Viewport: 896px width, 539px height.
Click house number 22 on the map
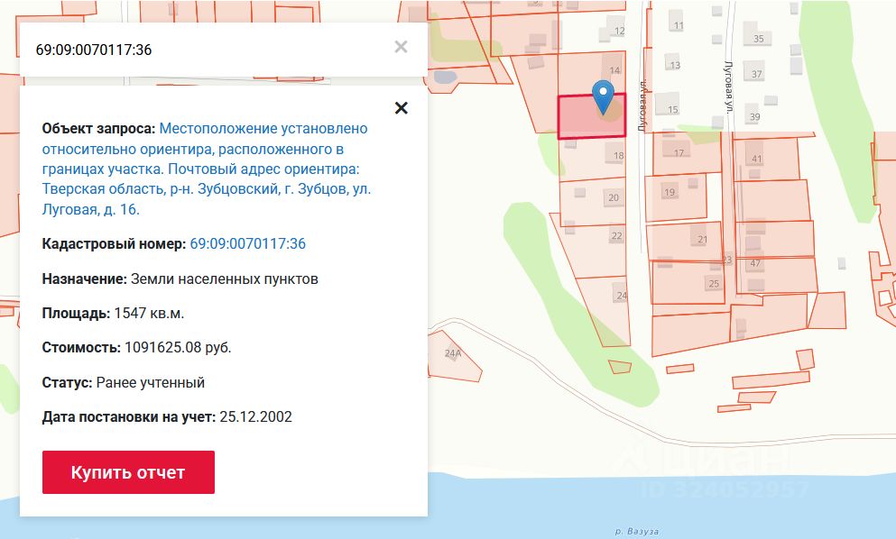pyautogui.click(x=616, y=235)
